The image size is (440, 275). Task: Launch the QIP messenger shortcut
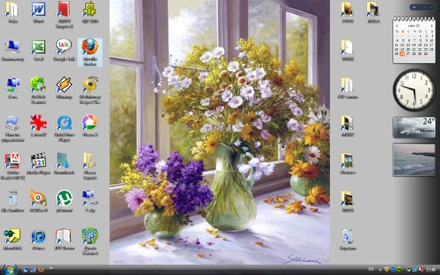90,12
